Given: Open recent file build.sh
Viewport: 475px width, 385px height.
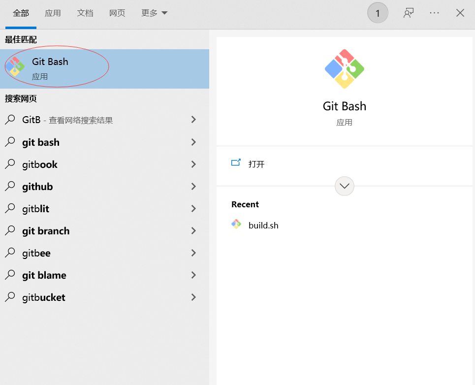Looking at the screenshot, I should pos(263,225).
